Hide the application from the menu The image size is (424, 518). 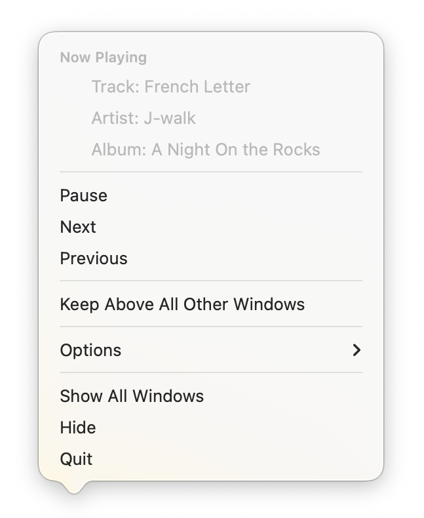(x=78, y=428)
